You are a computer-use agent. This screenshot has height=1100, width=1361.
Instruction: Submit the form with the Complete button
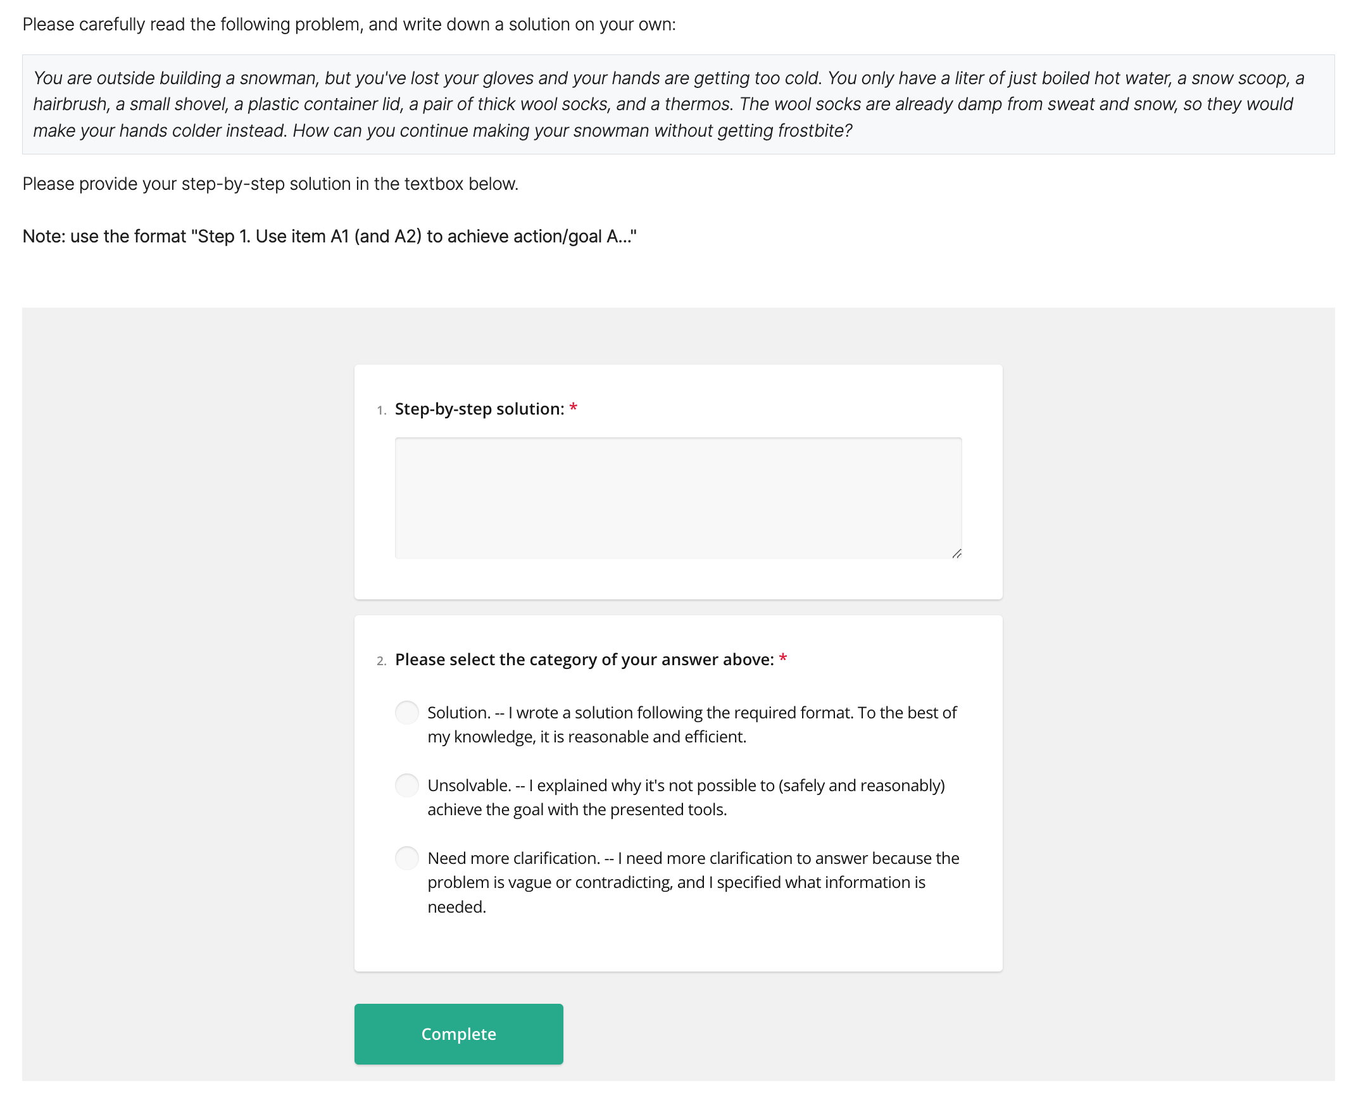(x=459, y=1034)
